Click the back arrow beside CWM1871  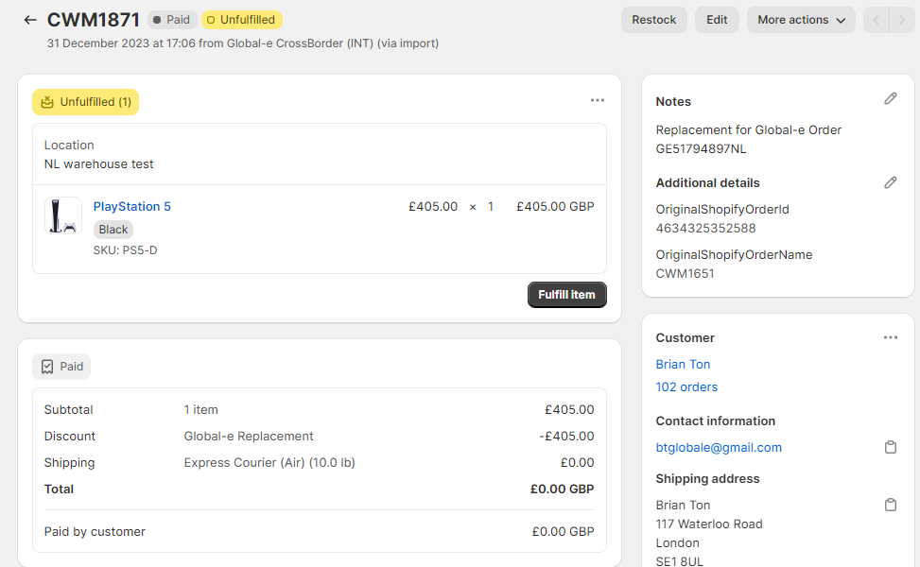30,20
